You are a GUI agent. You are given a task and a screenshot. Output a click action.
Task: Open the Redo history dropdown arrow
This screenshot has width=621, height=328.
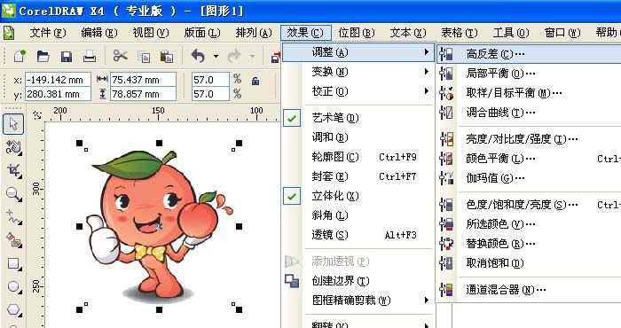[x=252, y=57]
